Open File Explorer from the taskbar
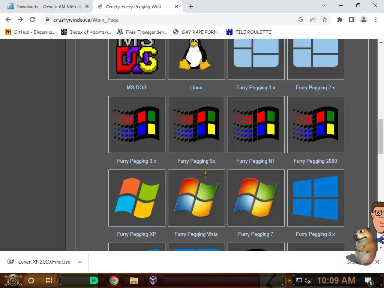 click(134, 280)
